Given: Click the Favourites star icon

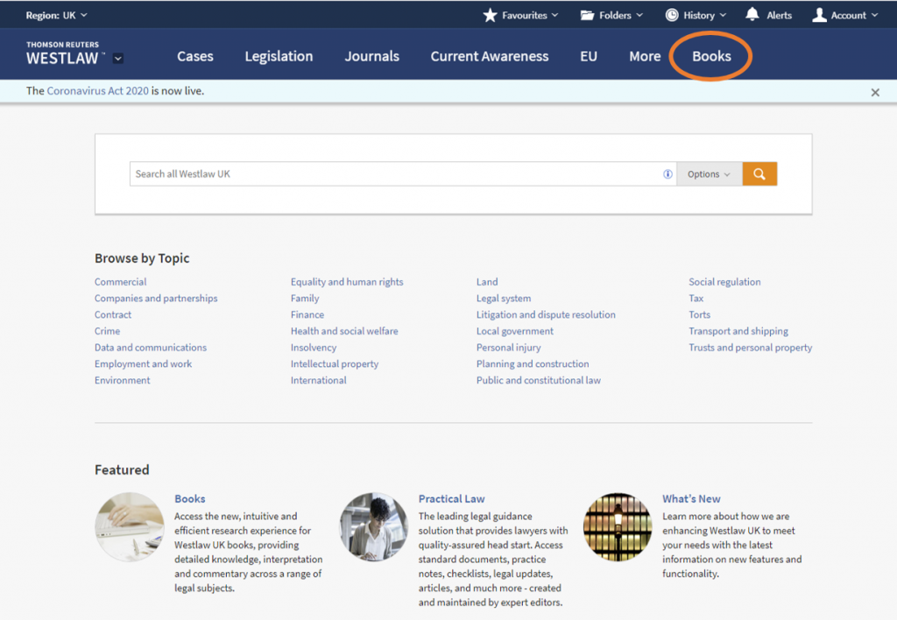Looking at the screenshot, I should 491,15.
